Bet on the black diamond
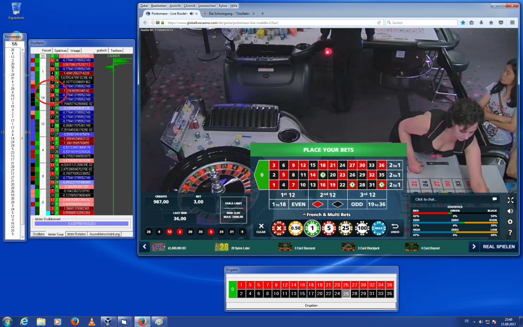The image size is (523, 327). (x=337, y=204)
